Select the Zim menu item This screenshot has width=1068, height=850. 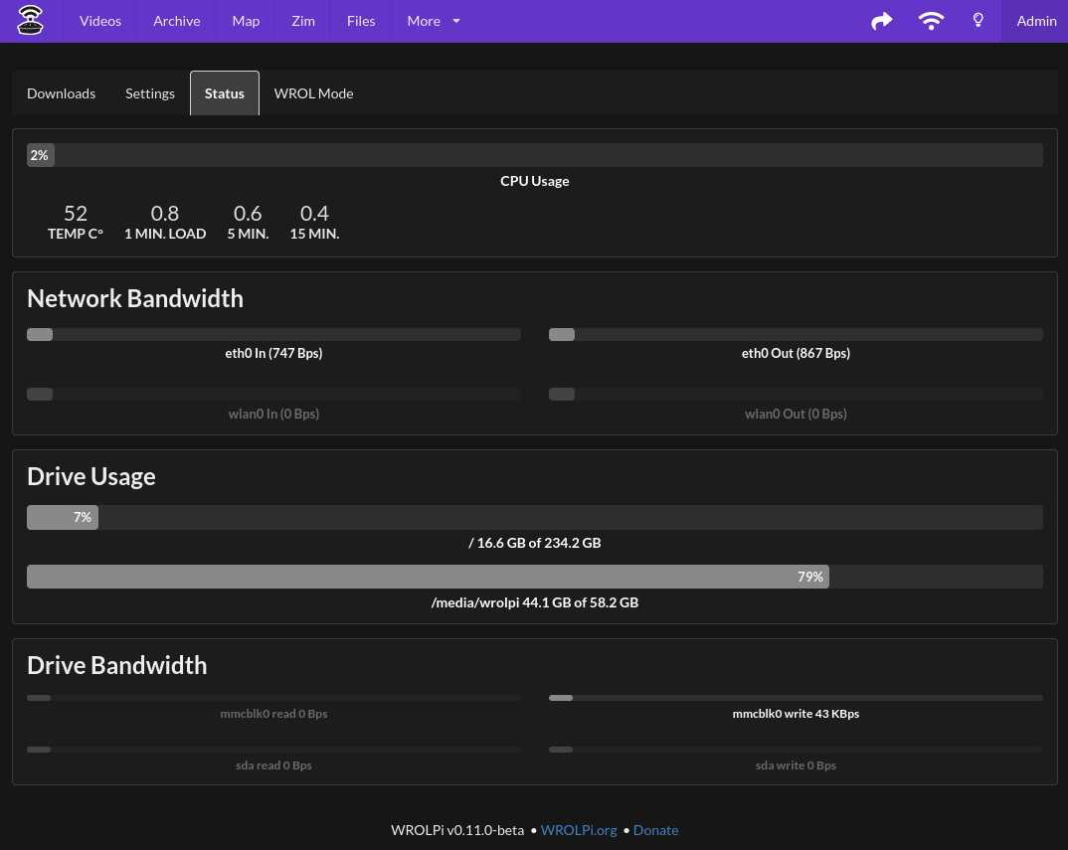pyautogui.click(x=303, y=21)
